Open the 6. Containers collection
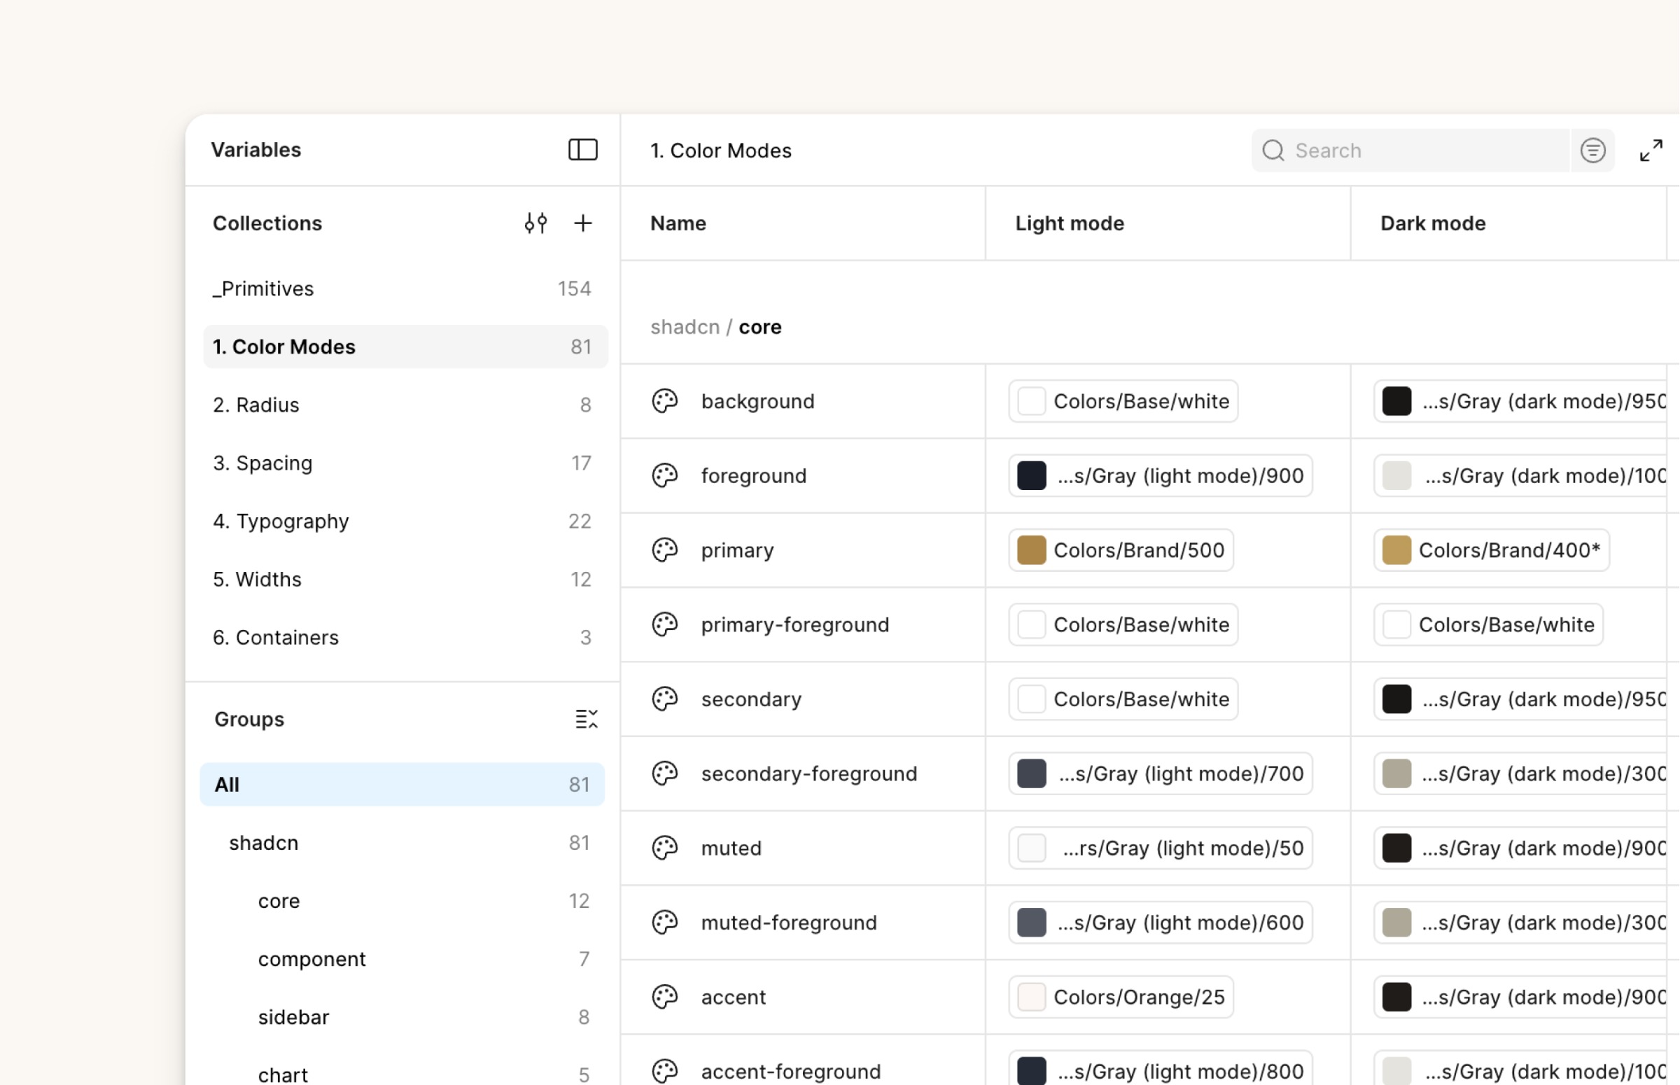 [406, 638]
